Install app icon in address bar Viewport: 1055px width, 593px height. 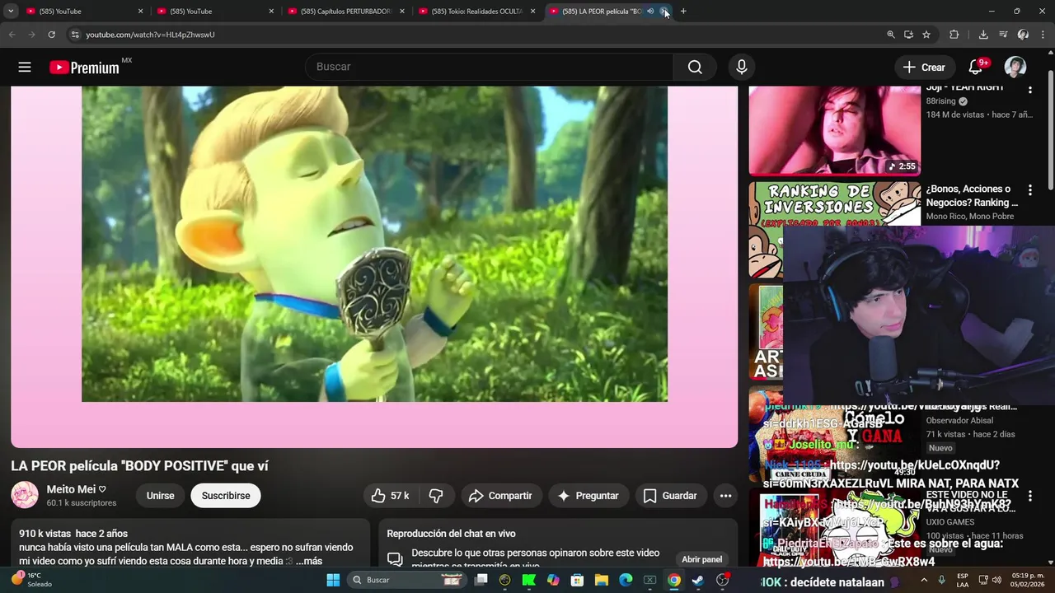point(908,35)
